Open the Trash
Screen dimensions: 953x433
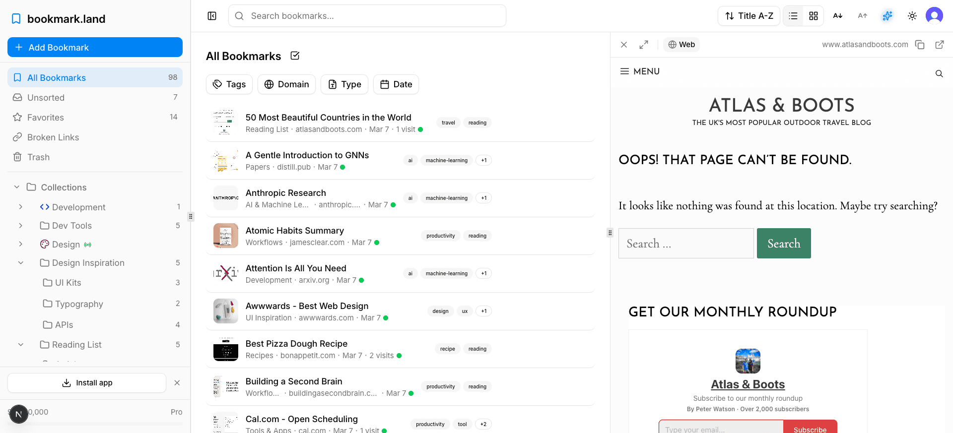[95, 157]
